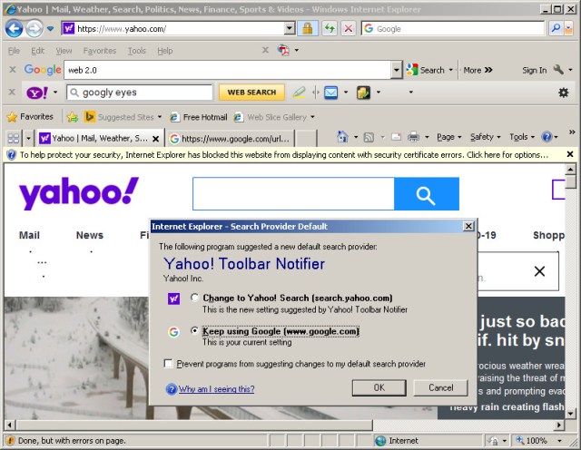
Task: Click the Print icon in command bar
Action: tap(414, 137)
